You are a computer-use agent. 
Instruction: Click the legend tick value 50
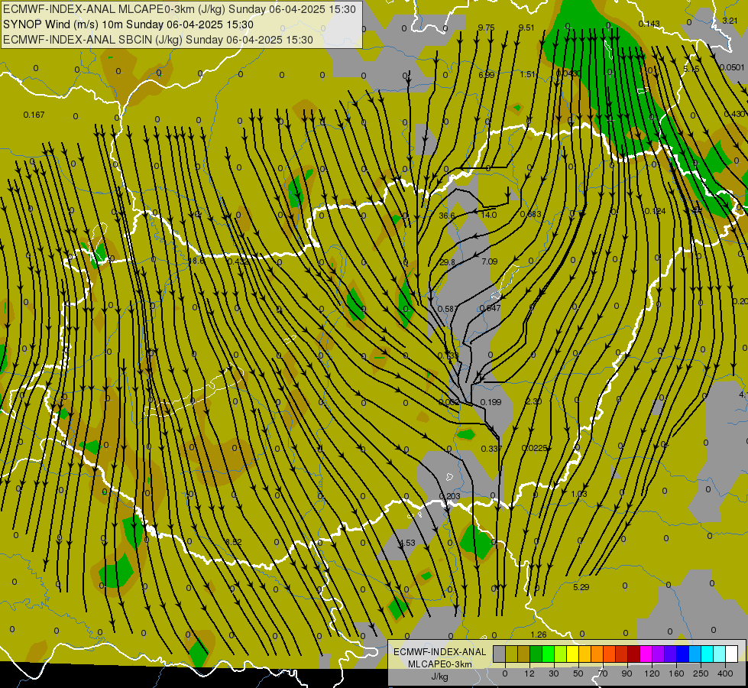click(578, 673)
